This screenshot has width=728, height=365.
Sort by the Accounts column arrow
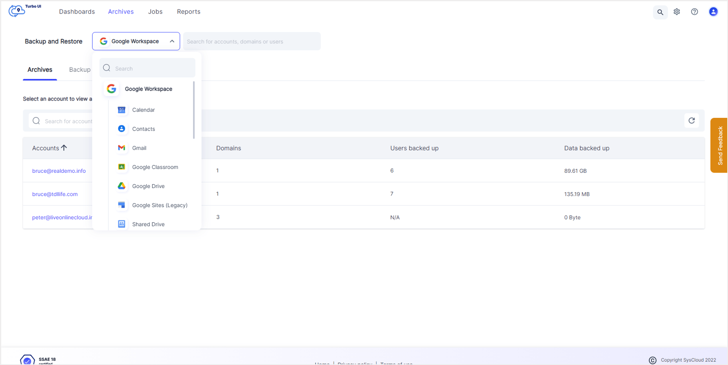[64, 148]
